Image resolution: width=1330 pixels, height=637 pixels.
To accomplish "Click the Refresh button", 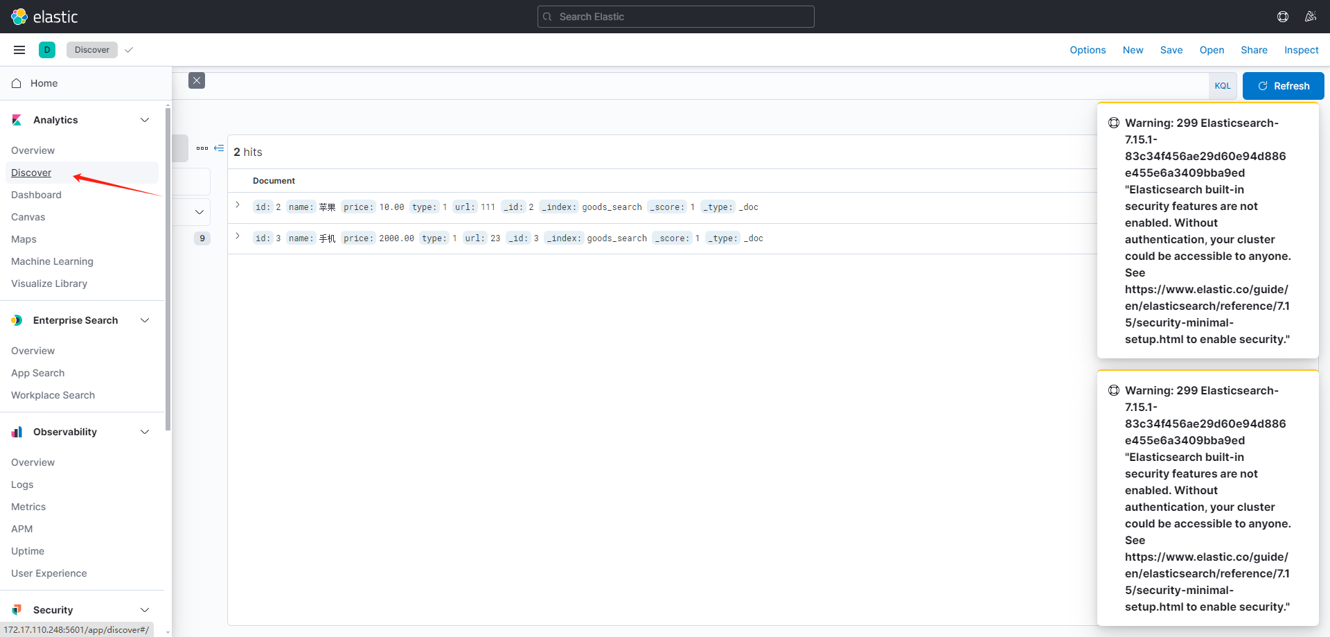I will (x=1283, y=86).
